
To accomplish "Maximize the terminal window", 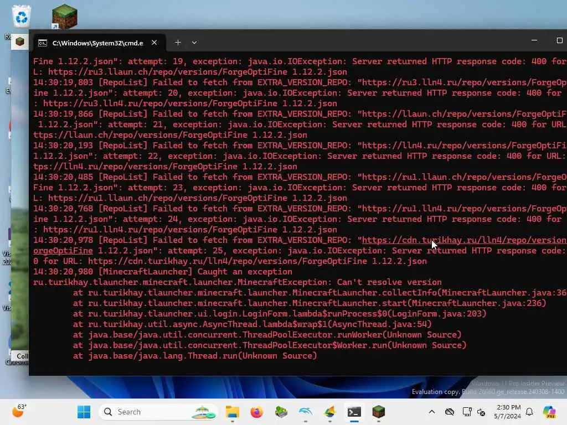I will point(559,40).
